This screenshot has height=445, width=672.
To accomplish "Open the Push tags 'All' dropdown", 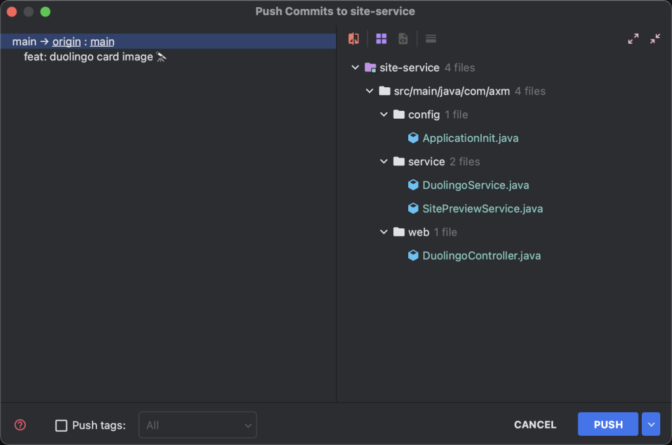I will coord(198,425).
